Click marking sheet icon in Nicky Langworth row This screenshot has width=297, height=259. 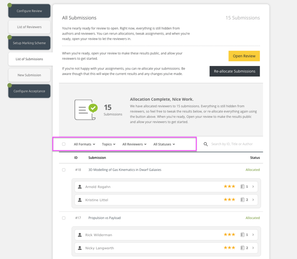[x=242, y=248]
